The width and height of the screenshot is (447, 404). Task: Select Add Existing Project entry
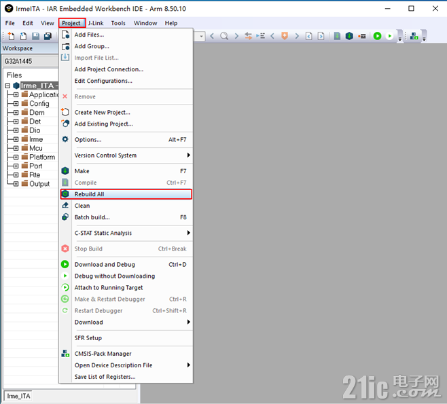pyautogui.click(x=126, y=124)
